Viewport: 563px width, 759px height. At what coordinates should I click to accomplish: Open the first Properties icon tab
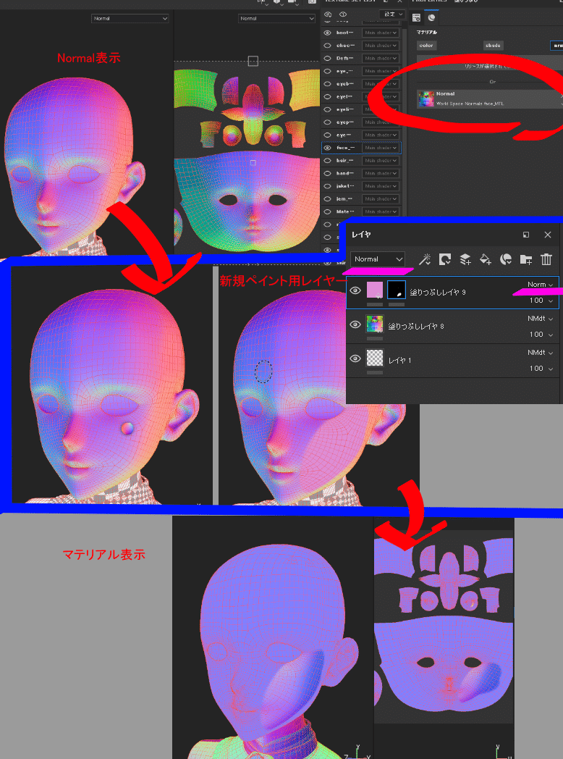pos(416,18)
